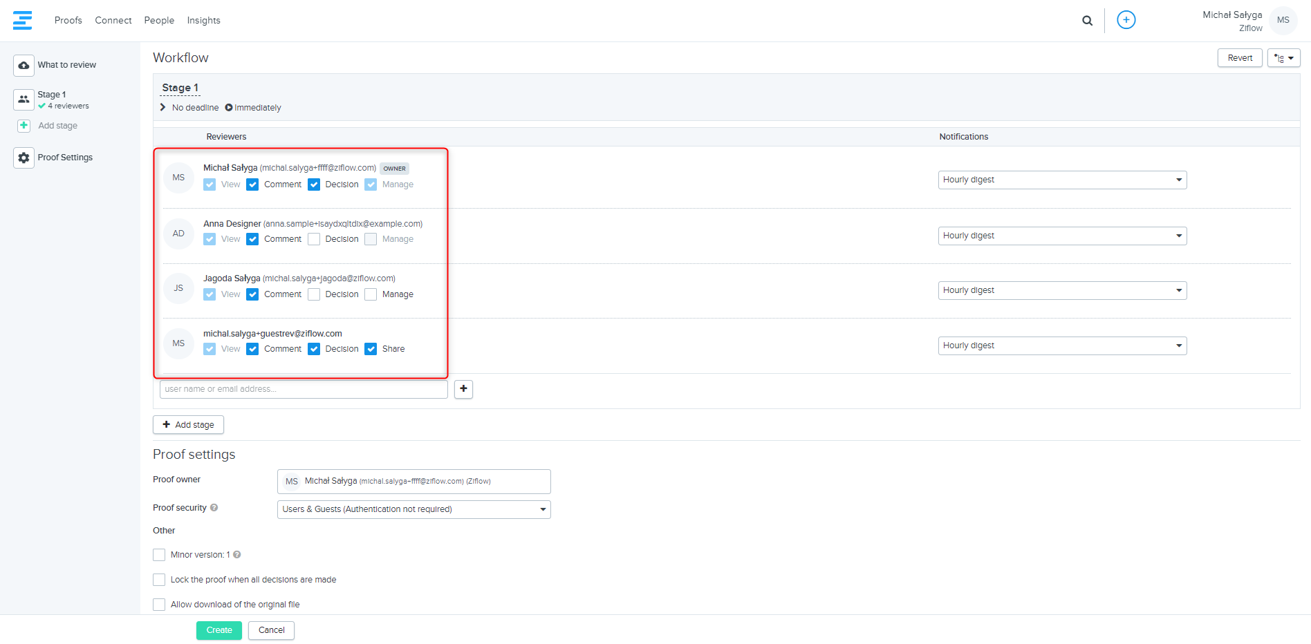
Task: Click the add reviewer plus button
Action: click(x=463, y=389)
